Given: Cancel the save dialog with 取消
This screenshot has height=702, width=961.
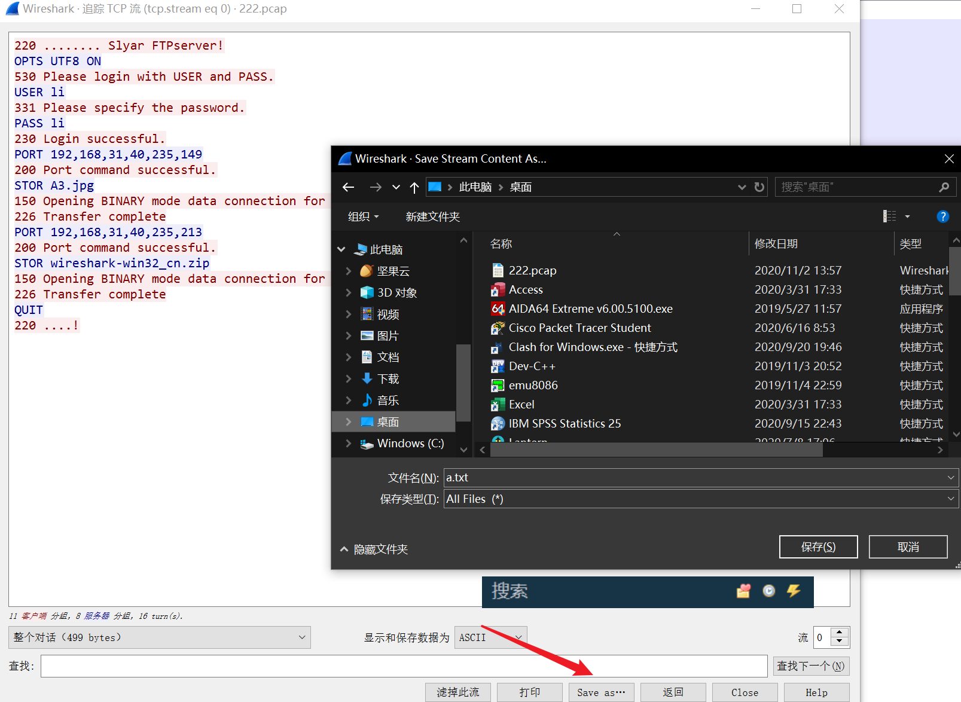Looking at the screenshot, I should 908,547.
